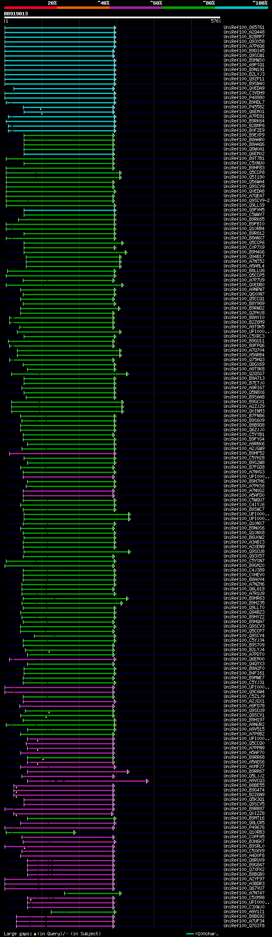This screenshot has width=272, height=937.
Task: Select alignment label UniRef100_Q10RB4
Action: click(244, 228)
